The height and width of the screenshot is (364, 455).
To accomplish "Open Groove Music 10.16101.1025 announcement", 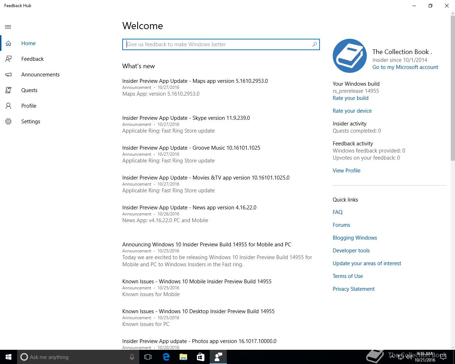I will click(191, 148).
